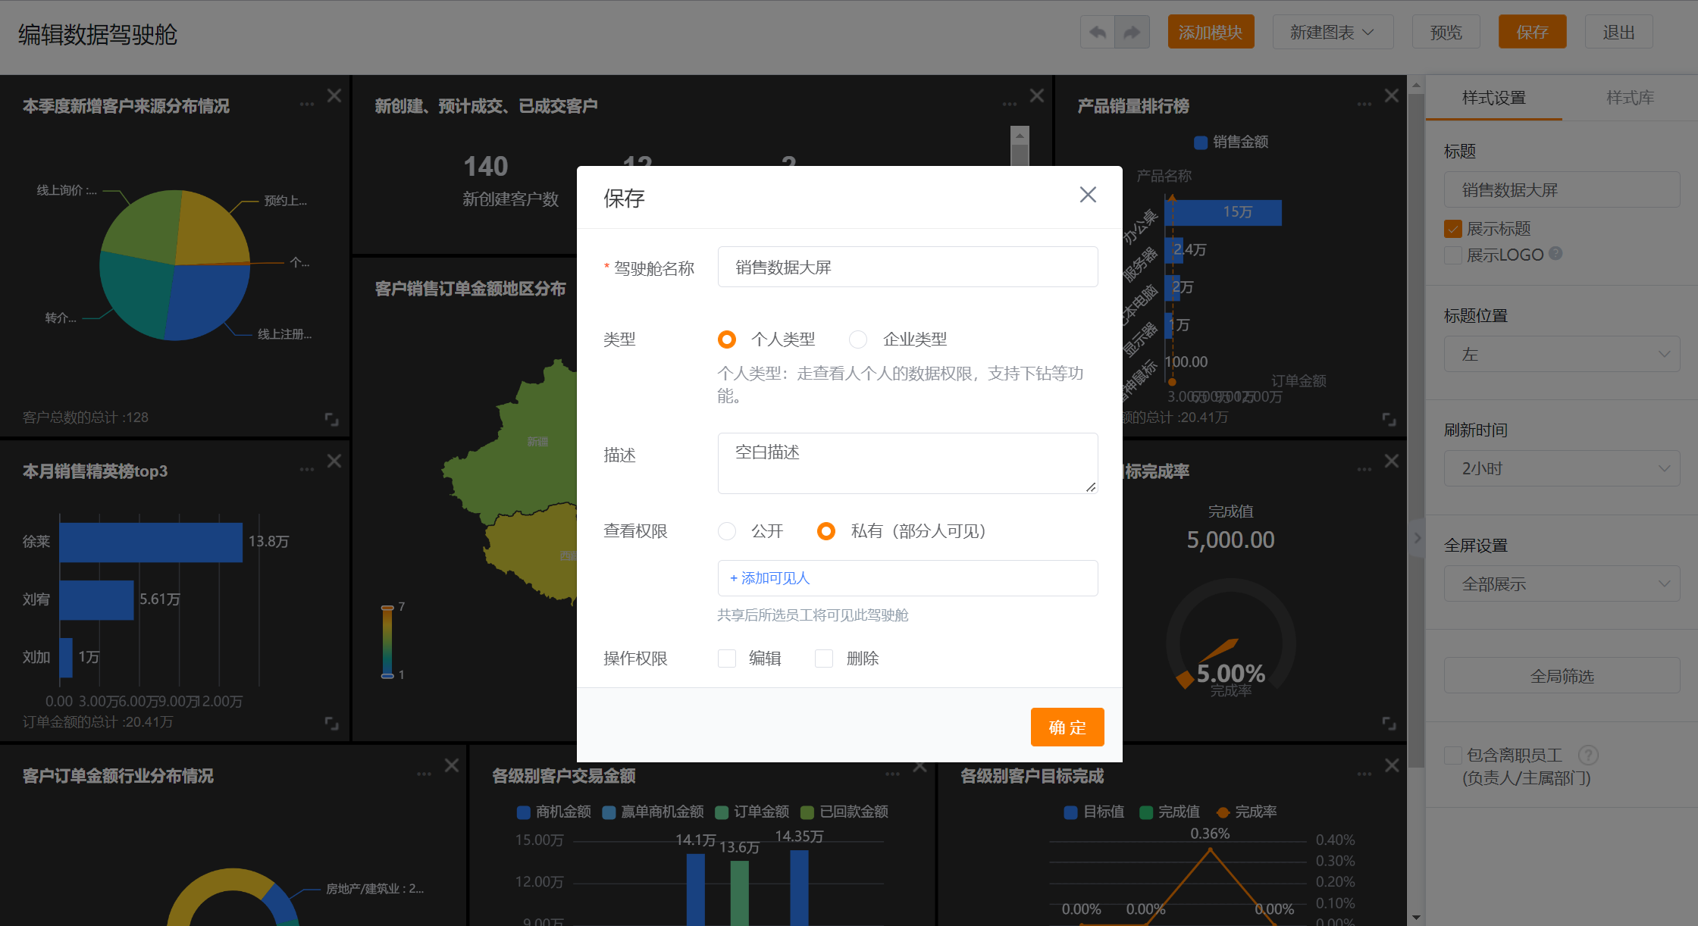Click the 确定 confirm button
The height and width of the screenshot is (926, 1698).
click(1067, 727)
